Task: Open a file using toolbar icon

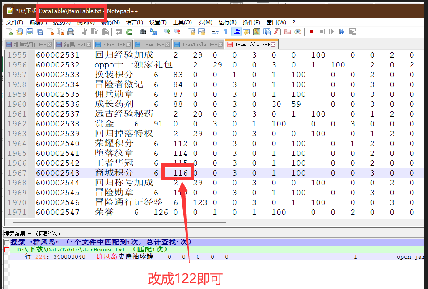Action: [19, 32]
